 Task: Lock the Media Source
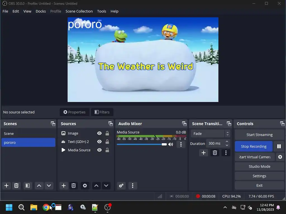click(107, 150)
